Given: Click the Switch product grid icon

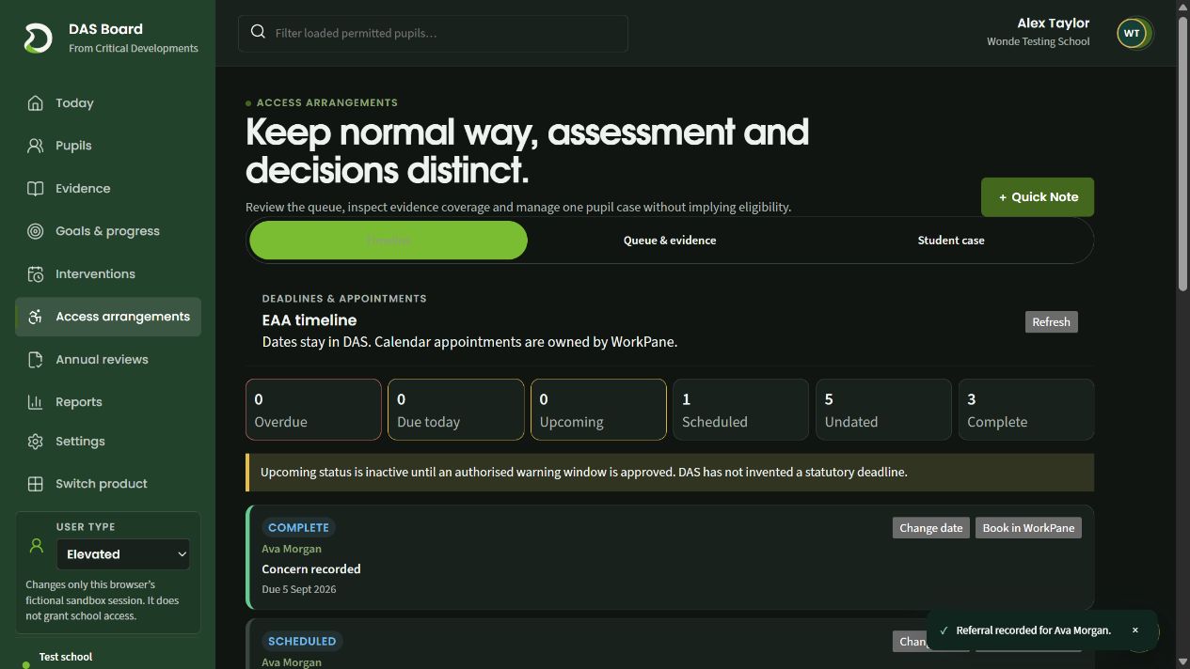Looking at the screenshot, I should point(36,484).
